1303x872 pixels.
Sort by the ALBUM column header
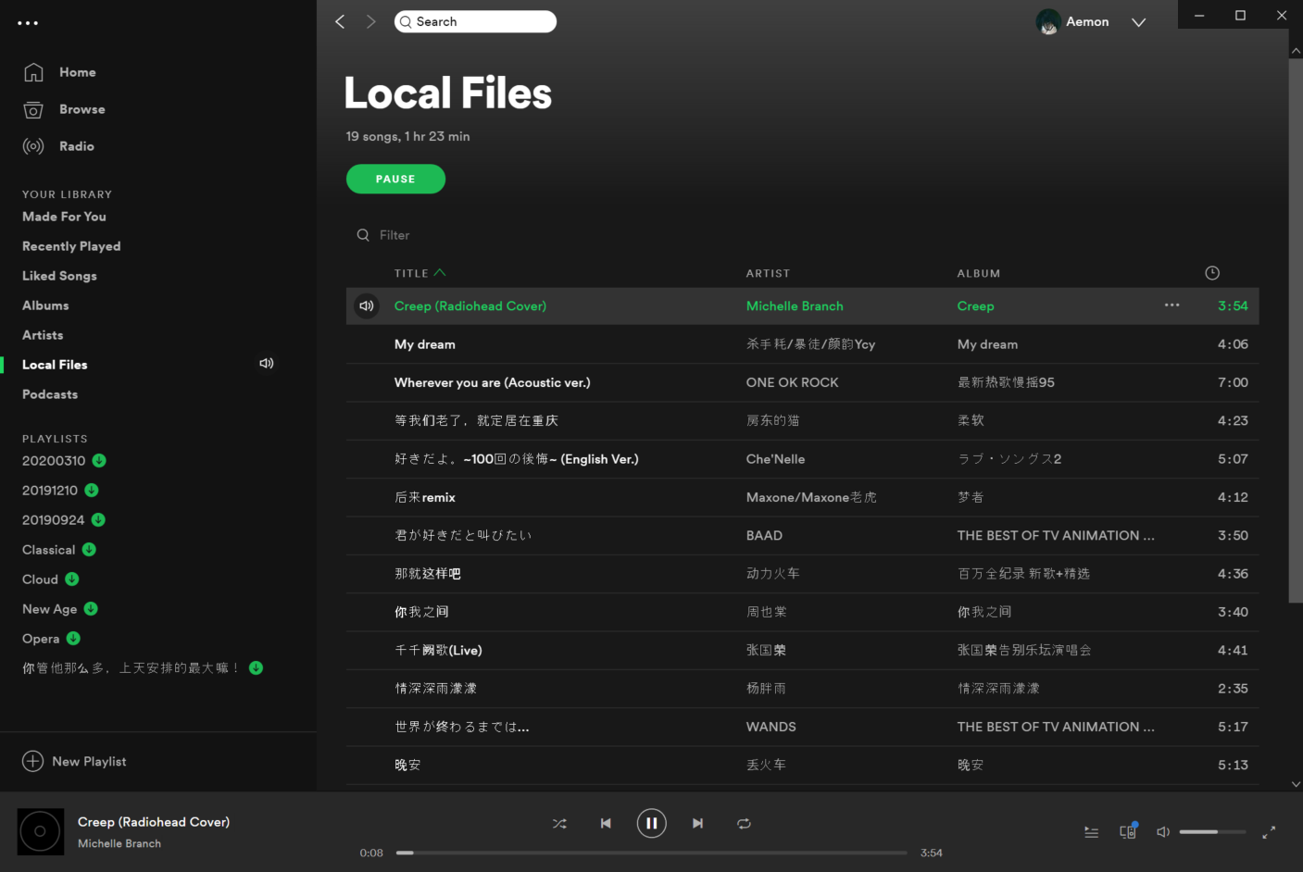coord(979,273)
